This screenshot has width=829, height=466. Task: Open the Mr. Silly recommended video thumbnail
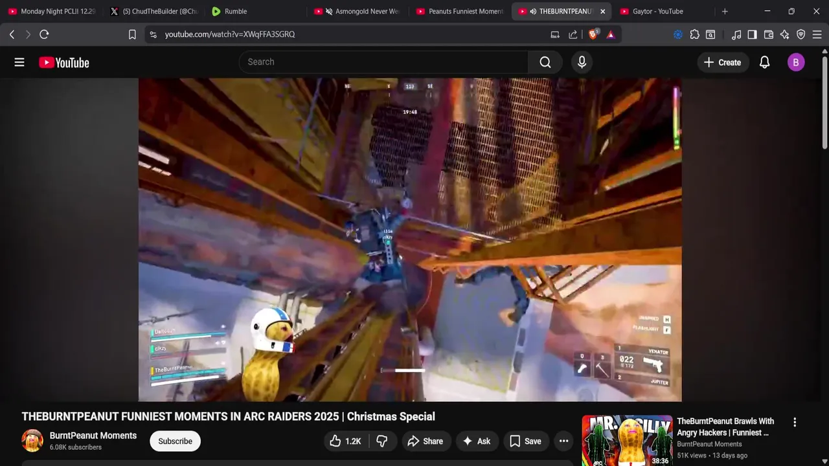pyautogui.click(x=627, y=441)
